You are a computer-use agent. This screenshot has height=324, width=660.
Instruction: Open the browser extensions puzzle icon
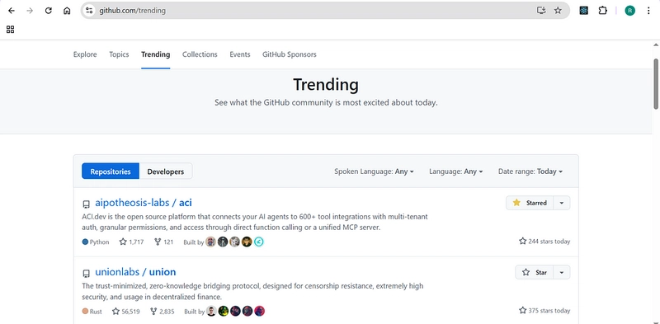click(x=603, y=11)
